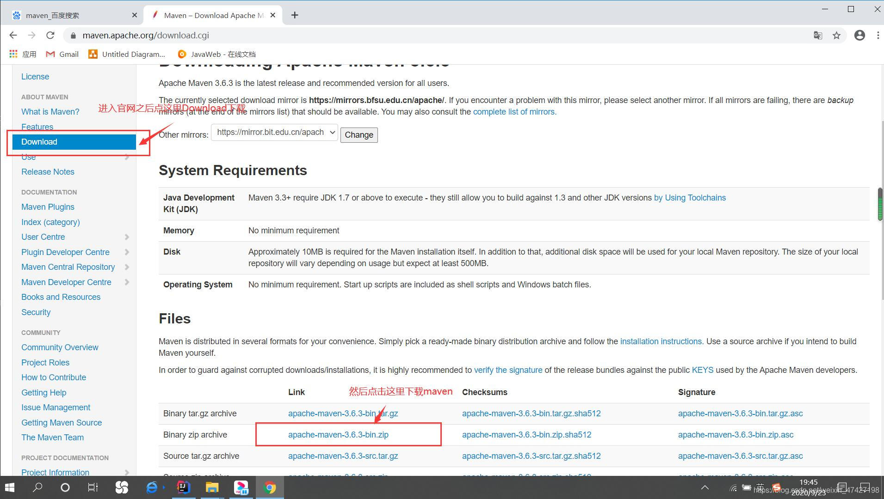Reload the Maven download page
Image resolution: width=884 pixels, height=499 pixels.
pos(50,35)
